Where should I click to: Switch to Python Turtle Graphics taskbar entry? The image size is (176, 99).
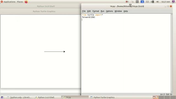coord(103,97)
